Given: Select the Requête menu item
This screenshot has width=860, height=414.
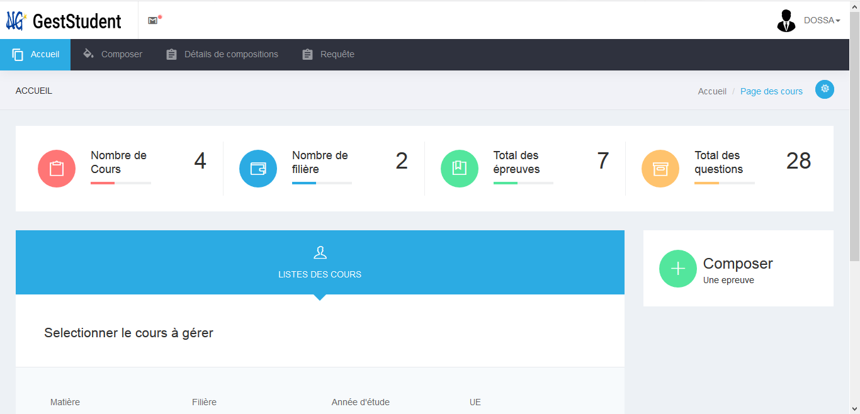Looking at the screenshot, I should click(x=329, y=55).
